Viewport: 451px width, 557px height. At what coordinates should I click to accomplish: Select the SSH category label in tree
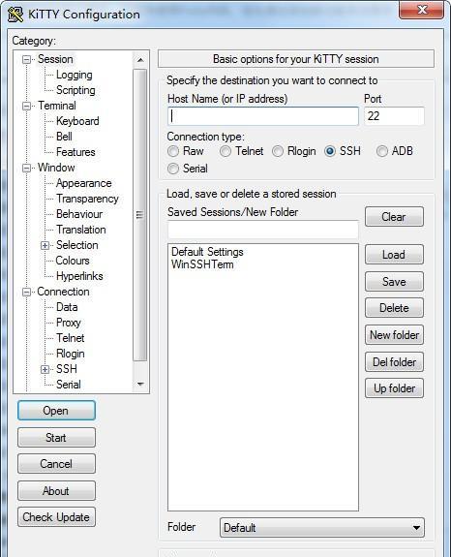click(67, 369)
